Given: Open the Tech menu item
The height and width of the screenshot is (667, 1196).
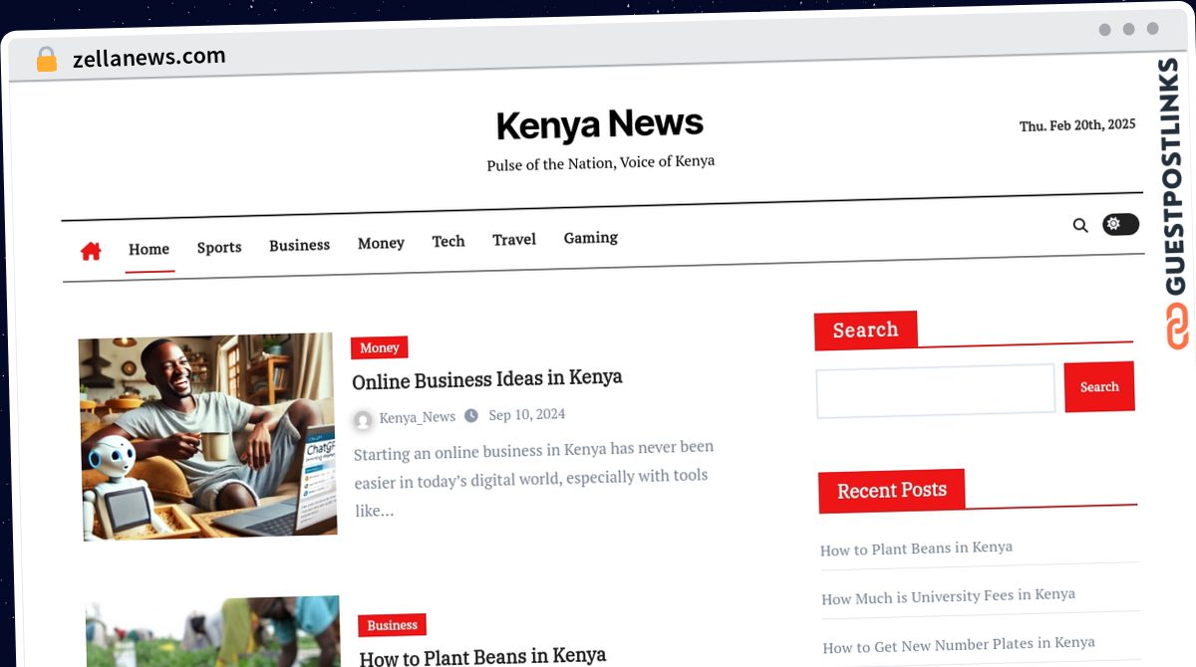Looking at the screenshot, I should [448, 241].
